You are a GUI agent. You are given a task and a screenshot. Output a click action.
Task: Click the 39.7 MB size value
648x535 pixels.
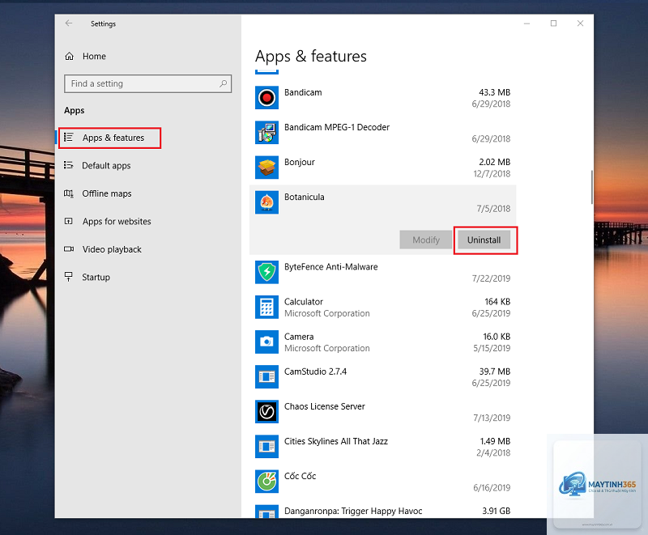[x=495, y=372]
